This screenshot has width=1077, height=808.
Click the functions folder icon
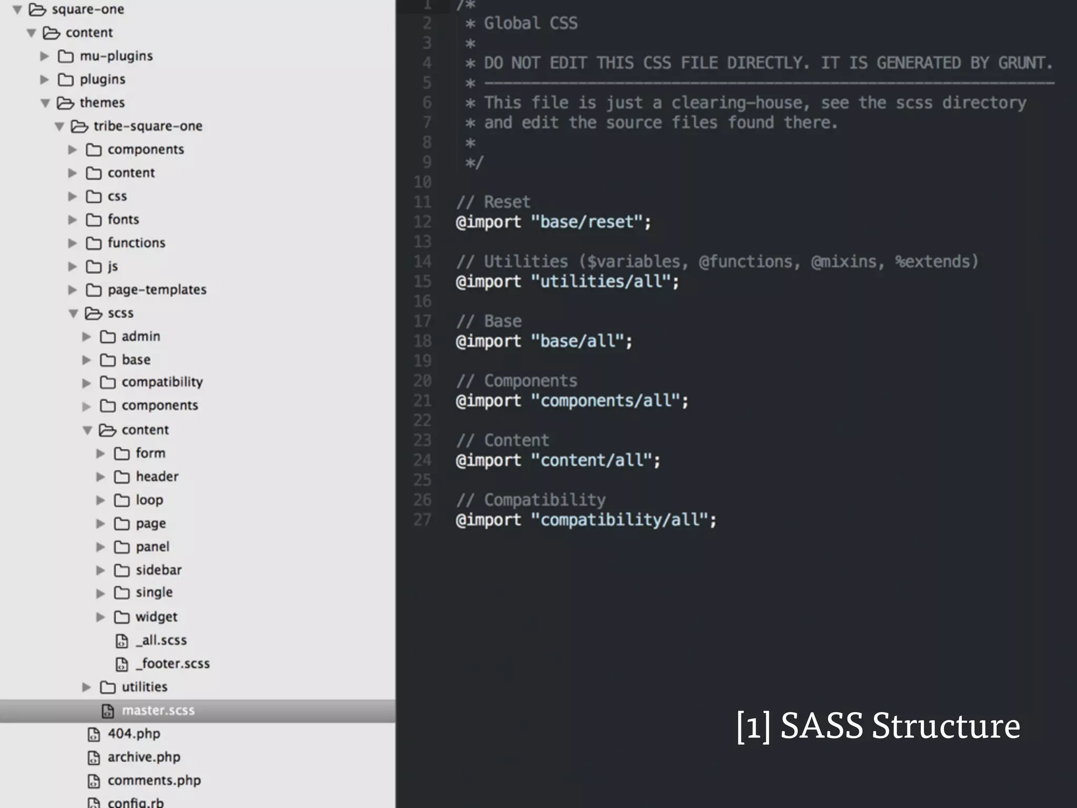pos(94,243)
